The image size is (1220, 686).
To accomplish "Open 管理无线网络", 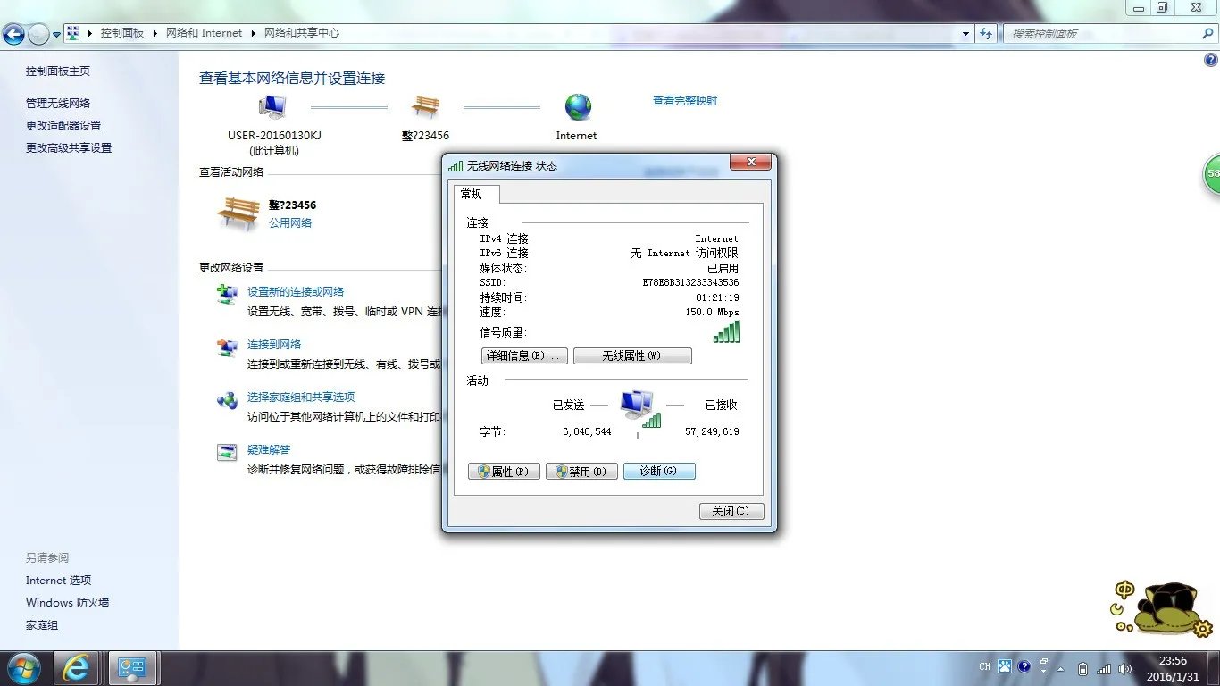I will [58, 104].
